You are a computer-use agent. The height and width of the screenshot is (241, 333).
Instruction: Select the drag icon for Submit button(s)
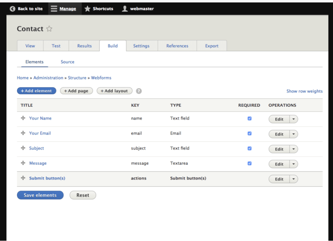23,178
